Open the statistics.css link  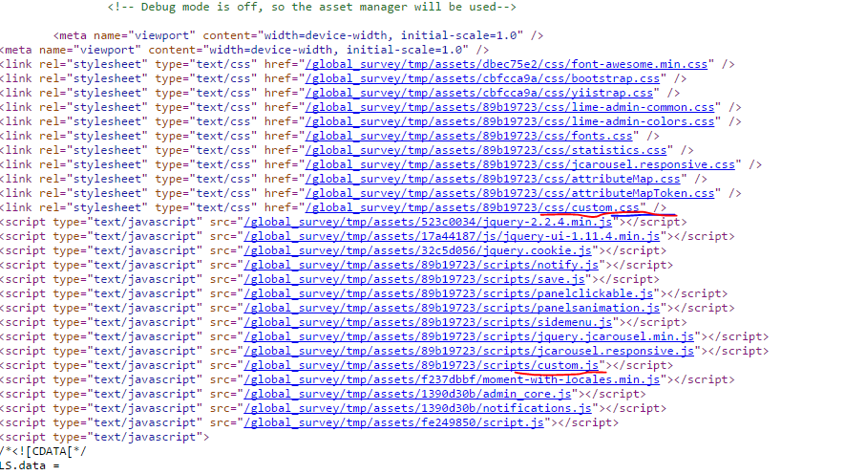pyautogui.click(x=487, y=150)
